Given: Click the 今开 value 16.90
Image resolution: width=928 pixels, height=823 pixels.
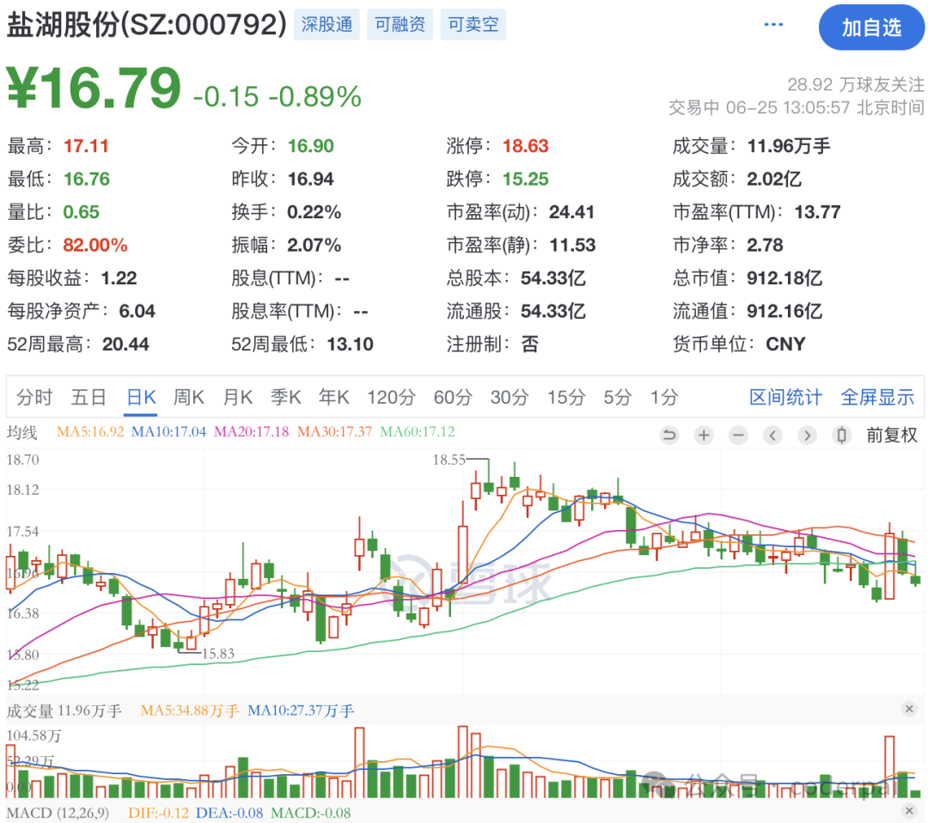Looking at the screenshot, I should pyautogui.click(x=311, y=145).
